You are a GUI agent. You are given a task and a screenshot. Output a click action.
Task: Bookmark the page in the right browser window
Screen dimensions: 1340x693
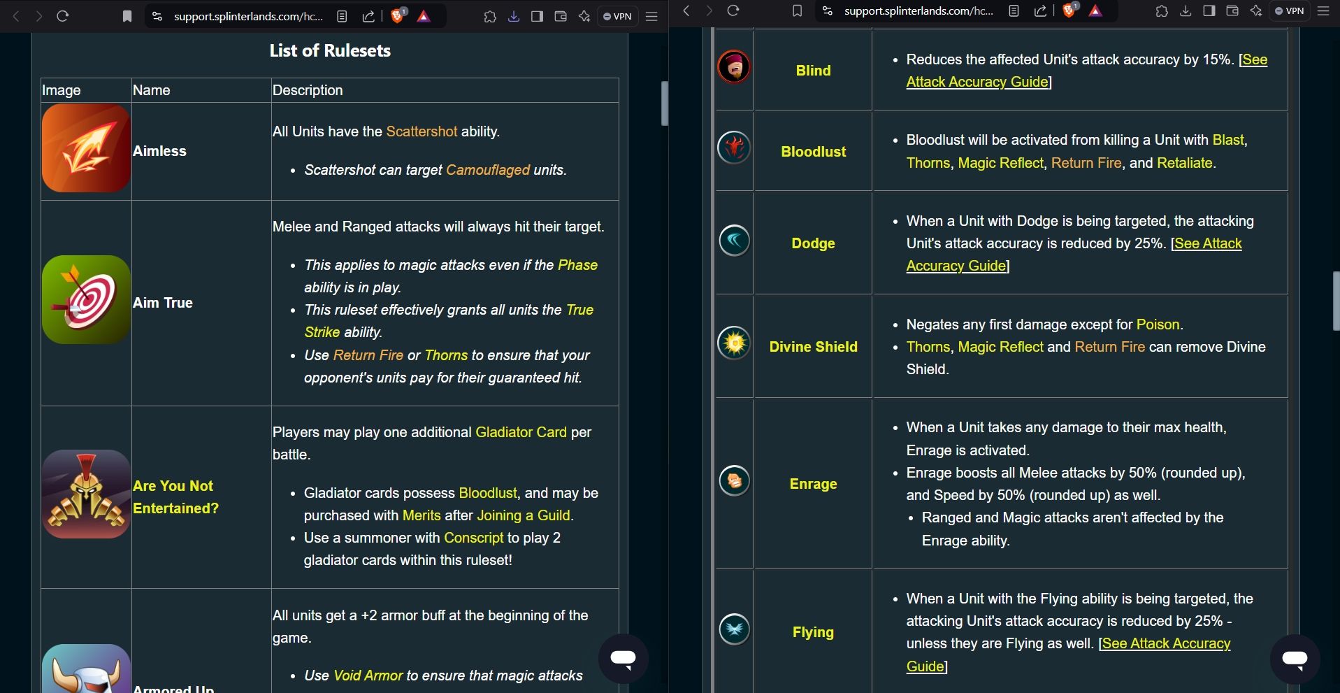tap(797, 10)
